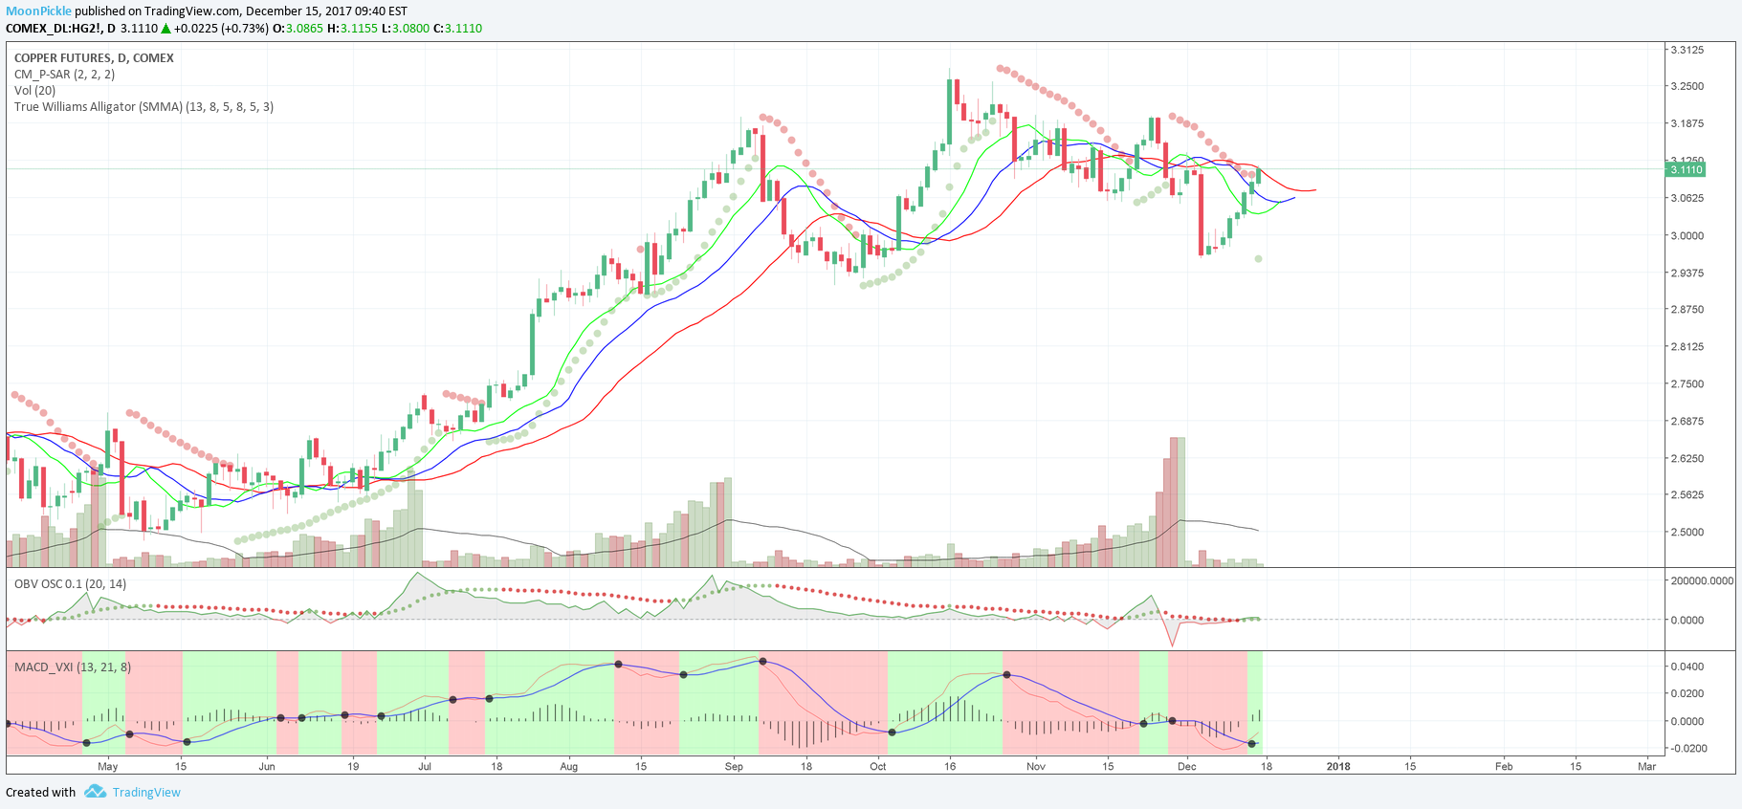Select the True Williams Alligator indicator label

click(x=143, y=106)
